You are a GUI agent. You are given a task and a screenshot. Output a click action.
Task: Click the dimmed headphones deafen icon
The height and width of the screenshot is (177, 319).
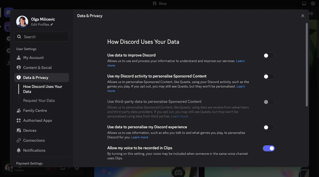(63, 168)
